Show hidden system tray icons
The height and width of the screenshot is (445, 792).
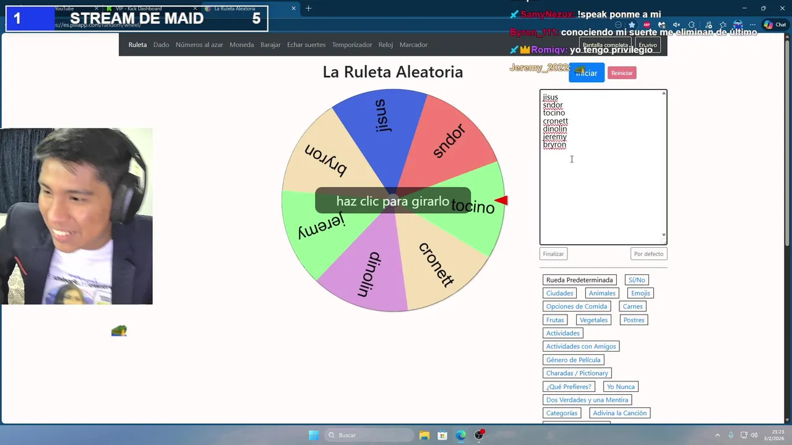coord(718,435)
